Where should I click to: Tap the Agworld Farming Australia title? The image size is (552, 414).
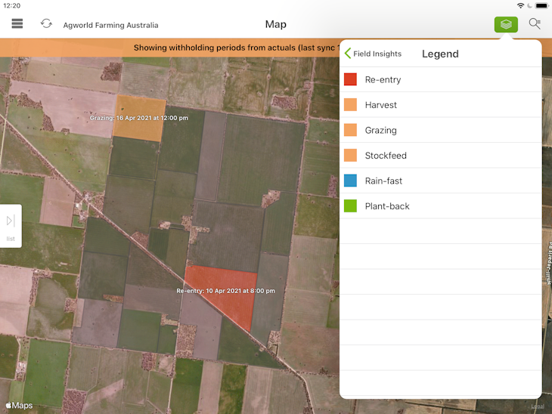point(110,25)
